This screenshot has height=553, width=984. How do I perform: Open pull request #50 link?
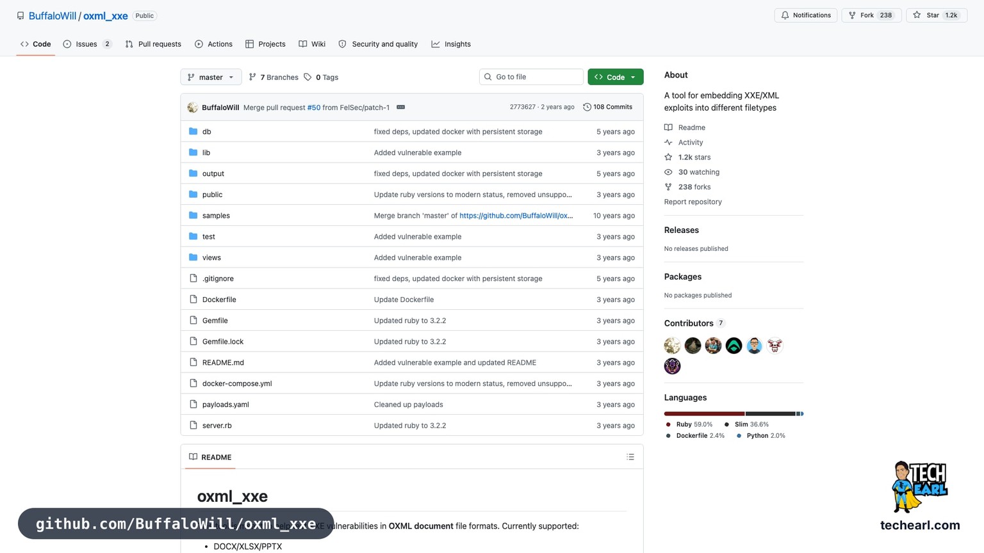pyautogui.click(x=314, y=108)
